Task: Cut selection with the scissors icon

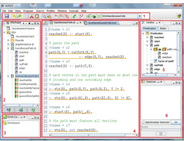Action: pos(32,16)
